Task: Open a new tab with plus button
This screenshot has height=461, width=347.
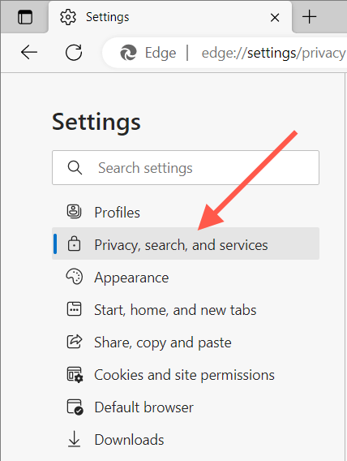Action: pyautogui.click(x=310, y=17)
